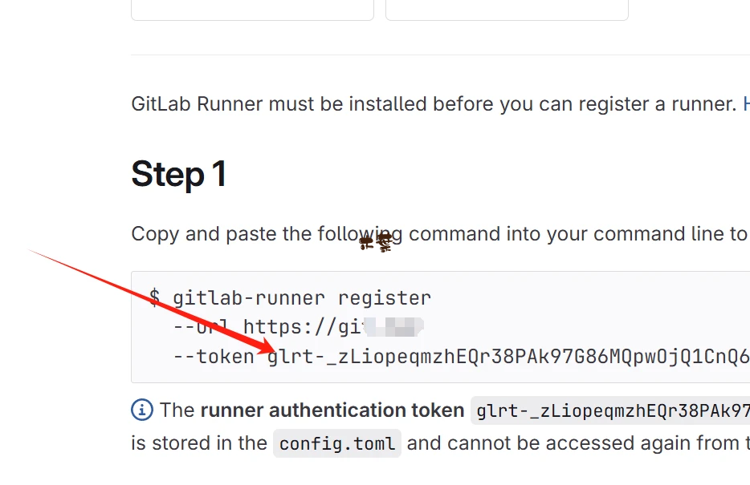Click the left card box at the top
Viewport: 750px width, 485px height.
(x=252, y=10)
